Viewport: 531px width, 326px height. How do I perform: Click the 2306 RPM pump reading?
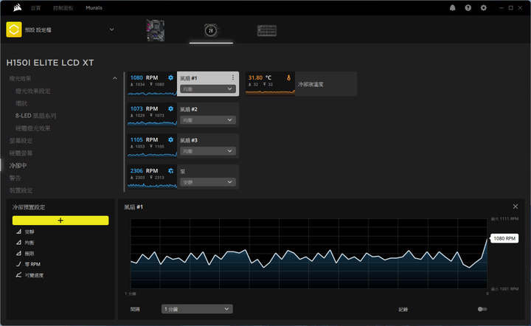(145, 171)
